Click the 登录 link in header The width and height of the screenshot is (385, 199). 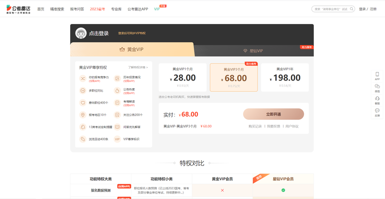pos(362,9)
